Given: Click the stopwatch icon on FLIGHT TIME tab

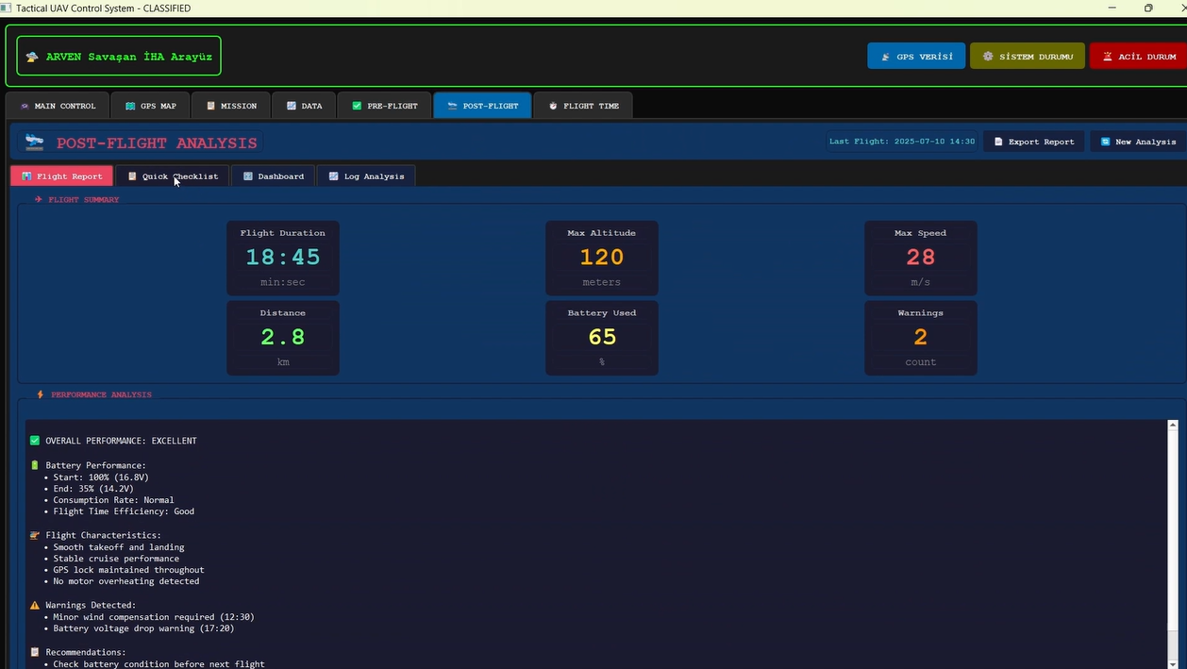Looking at the screenshot, I should [x=553, y=106].
